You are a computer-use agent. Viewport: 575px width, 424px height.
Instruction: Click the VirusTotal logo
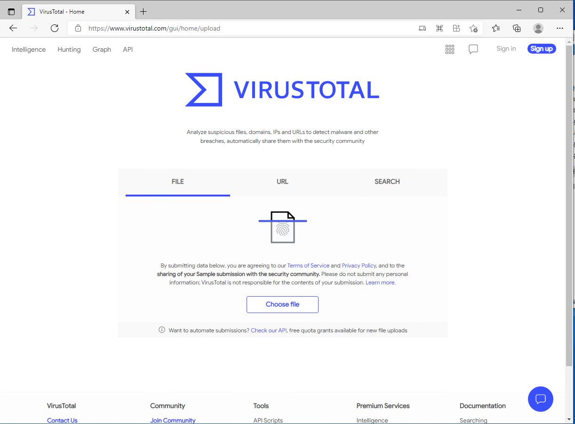click(x=282, y=90)
